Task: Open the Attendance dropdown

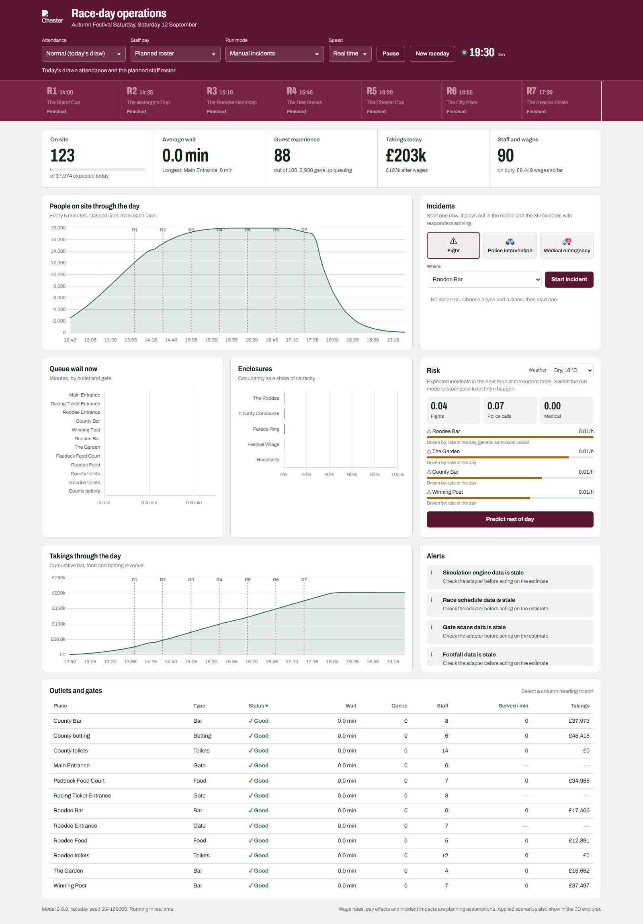Action: coord(83,54)
